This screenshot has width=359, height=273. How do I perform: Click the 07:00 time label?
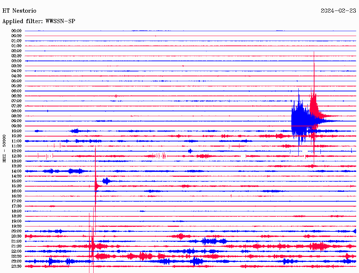pos(16,101)
